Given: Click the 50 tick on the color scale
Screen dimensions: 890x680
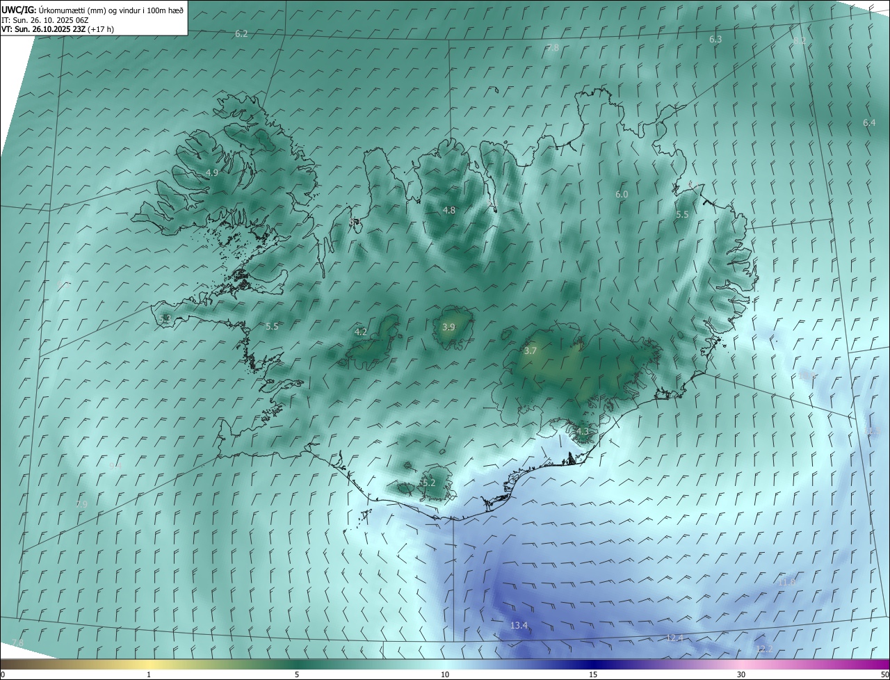Looking at the screenshot, I should [x=884, y=674].
